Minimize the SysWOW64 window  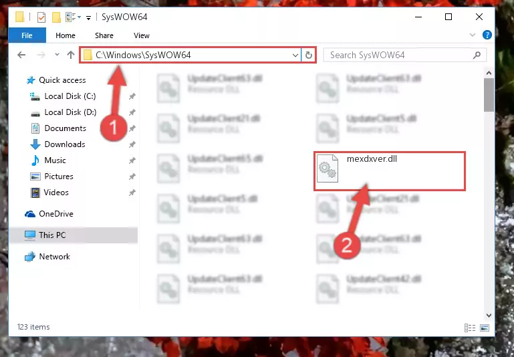click(x=418, y=17)
